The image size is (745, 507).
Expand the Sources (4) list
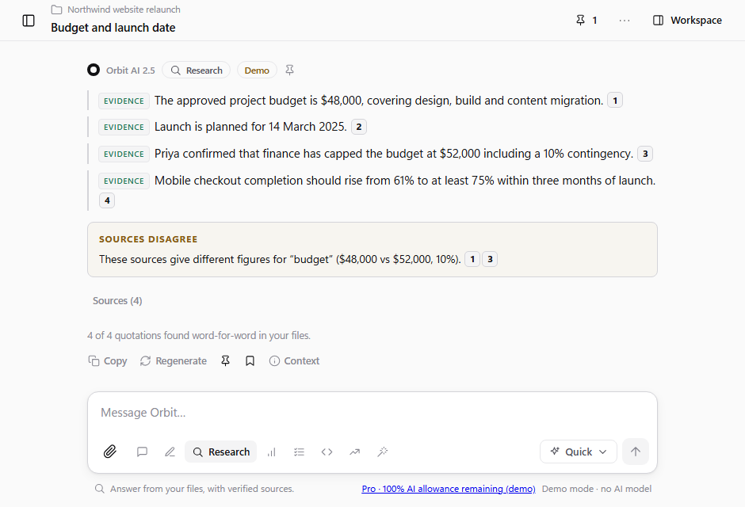[117, 301]
